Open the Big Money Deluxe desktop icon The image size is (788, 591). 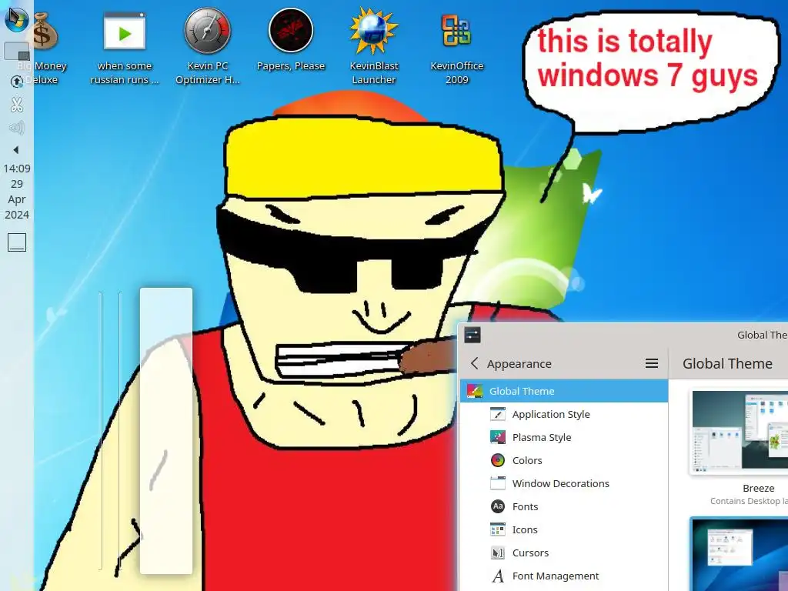(x=42, y=48)
